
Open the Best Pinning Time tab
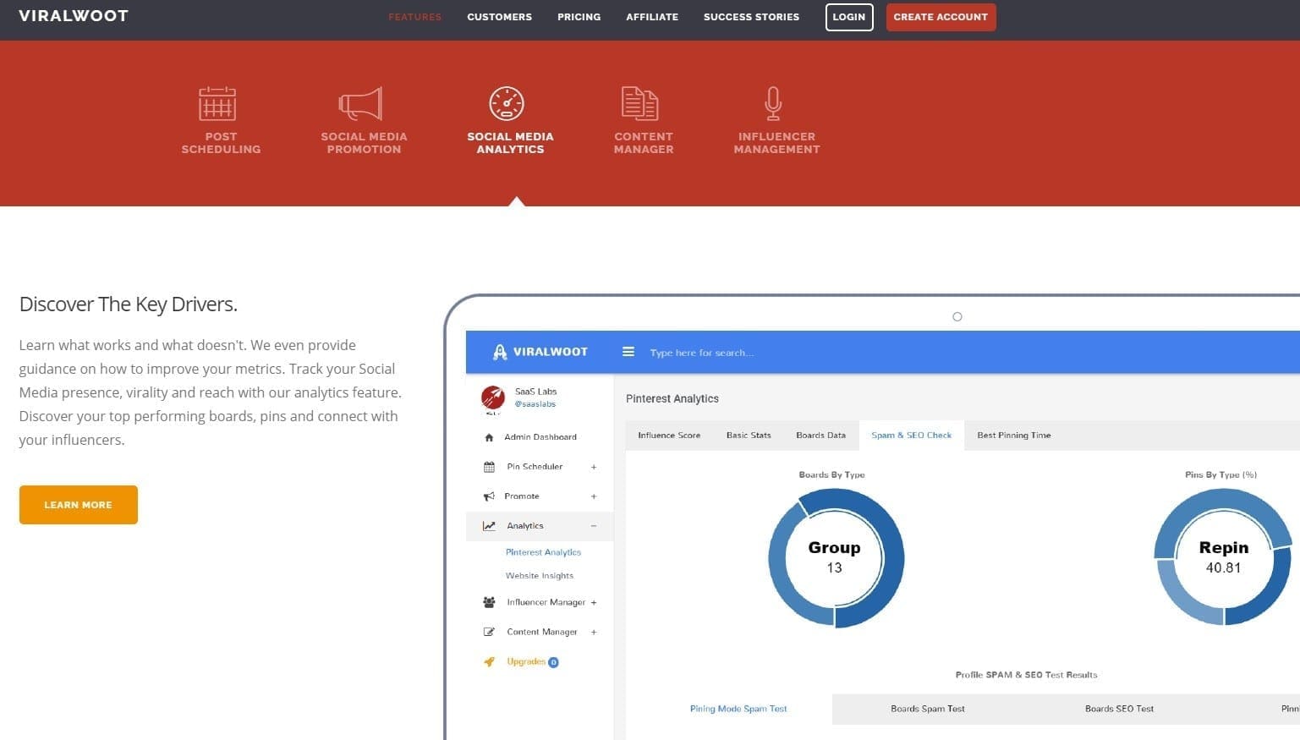click(x=1013, y=436)
